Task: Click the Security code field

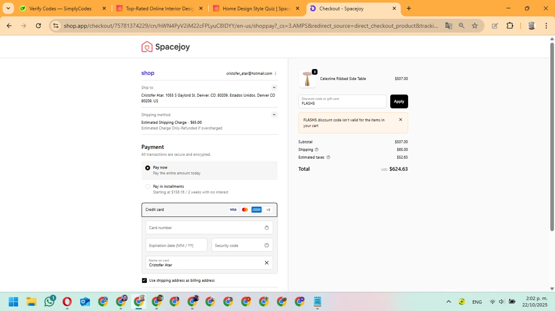Action: tap(242, 245)
